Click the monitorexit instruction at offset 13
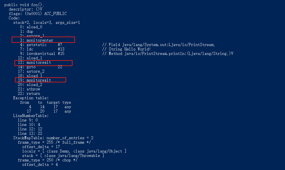 click(x=43, y=63)
